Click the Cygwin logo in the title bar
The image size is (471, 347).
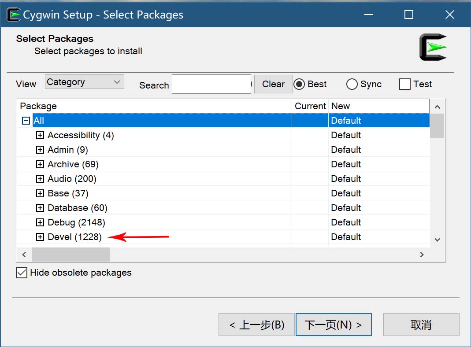(14, 15)
